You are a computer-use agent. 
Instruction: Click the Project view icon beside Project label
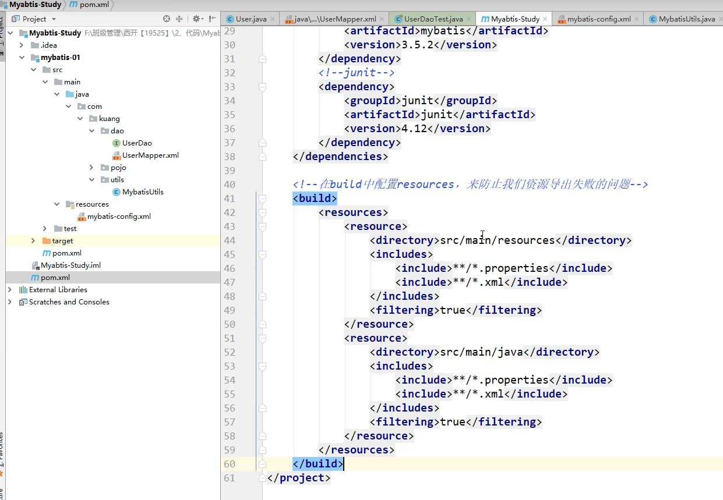[x=16, y=19]
